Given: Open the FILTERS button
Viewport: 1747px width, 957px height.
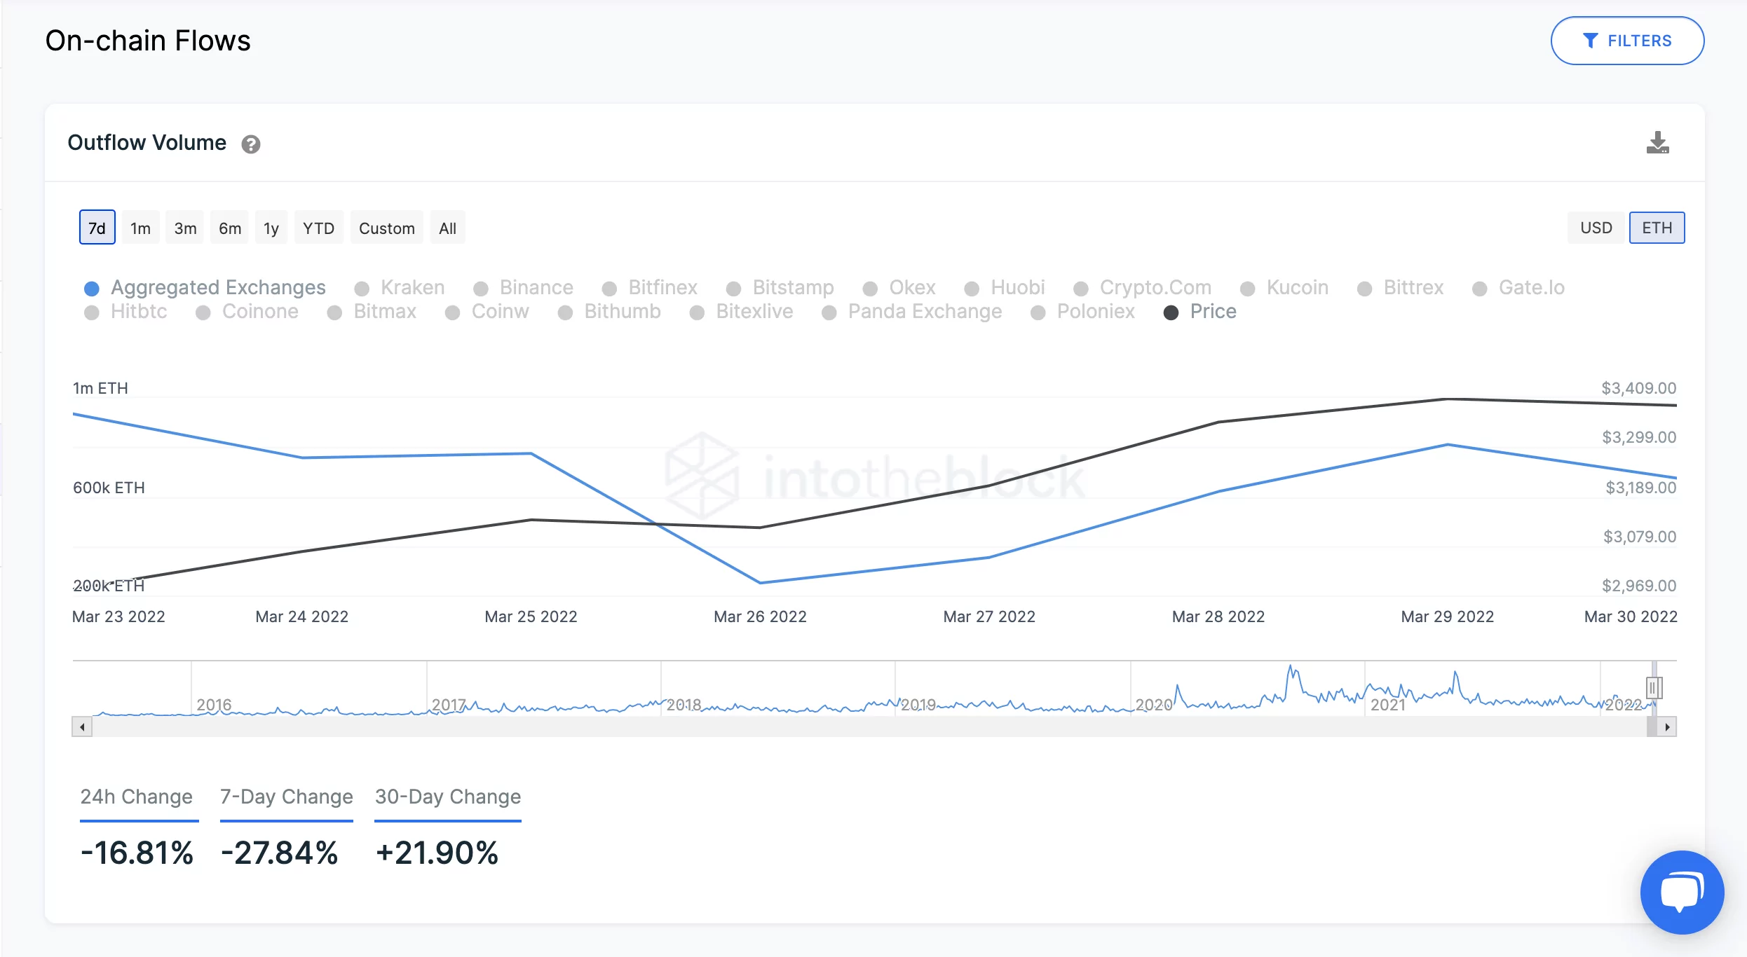Looking at the screenshot, I should point(1627,41).
